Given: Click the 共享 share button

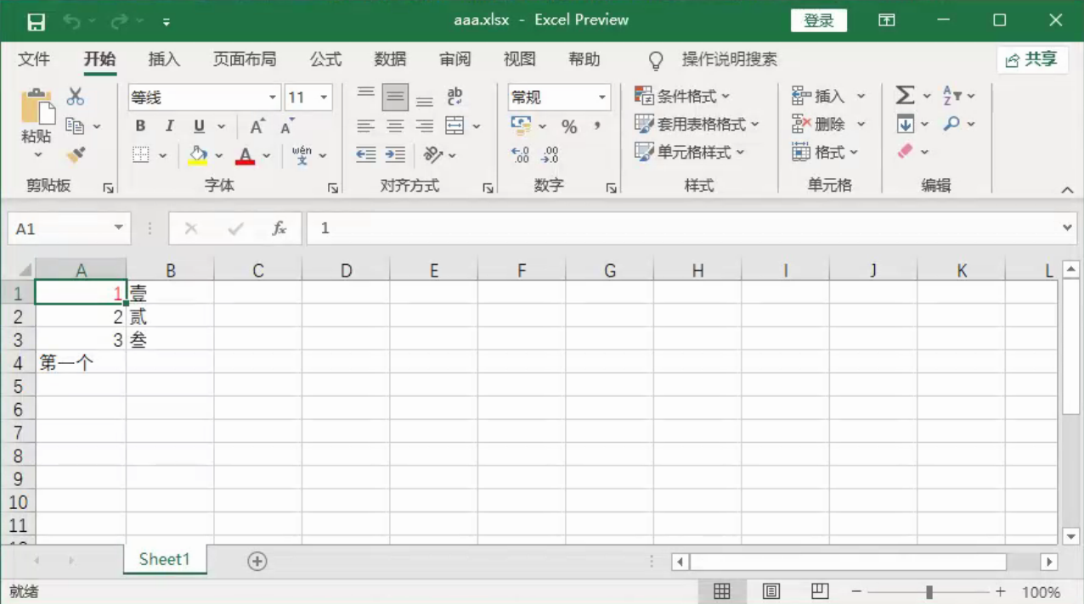Looking at the screenshot, I should (1031, 59).
